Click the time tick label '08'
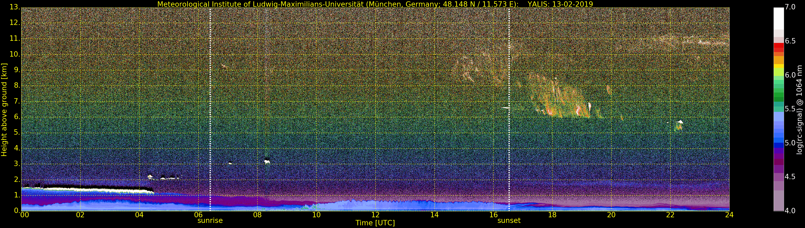Screen dimensions: 805x228 pyautogui.click(x=257, y=215)
